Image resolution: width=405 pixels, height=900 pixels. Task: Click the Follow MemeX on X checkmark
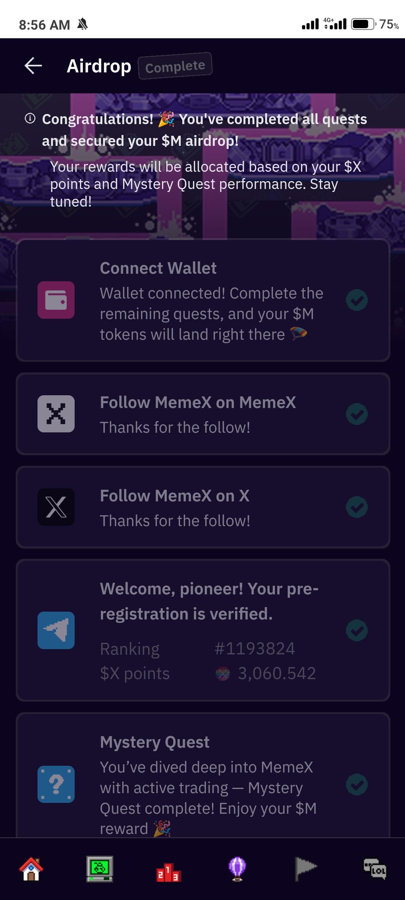pos(357,507)
